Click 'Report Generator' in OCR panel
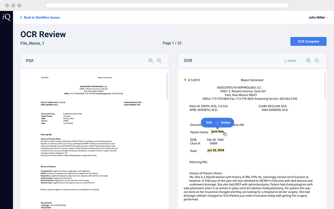The width and height of the screenshot is (334, 209). click(x=252, y=80)
